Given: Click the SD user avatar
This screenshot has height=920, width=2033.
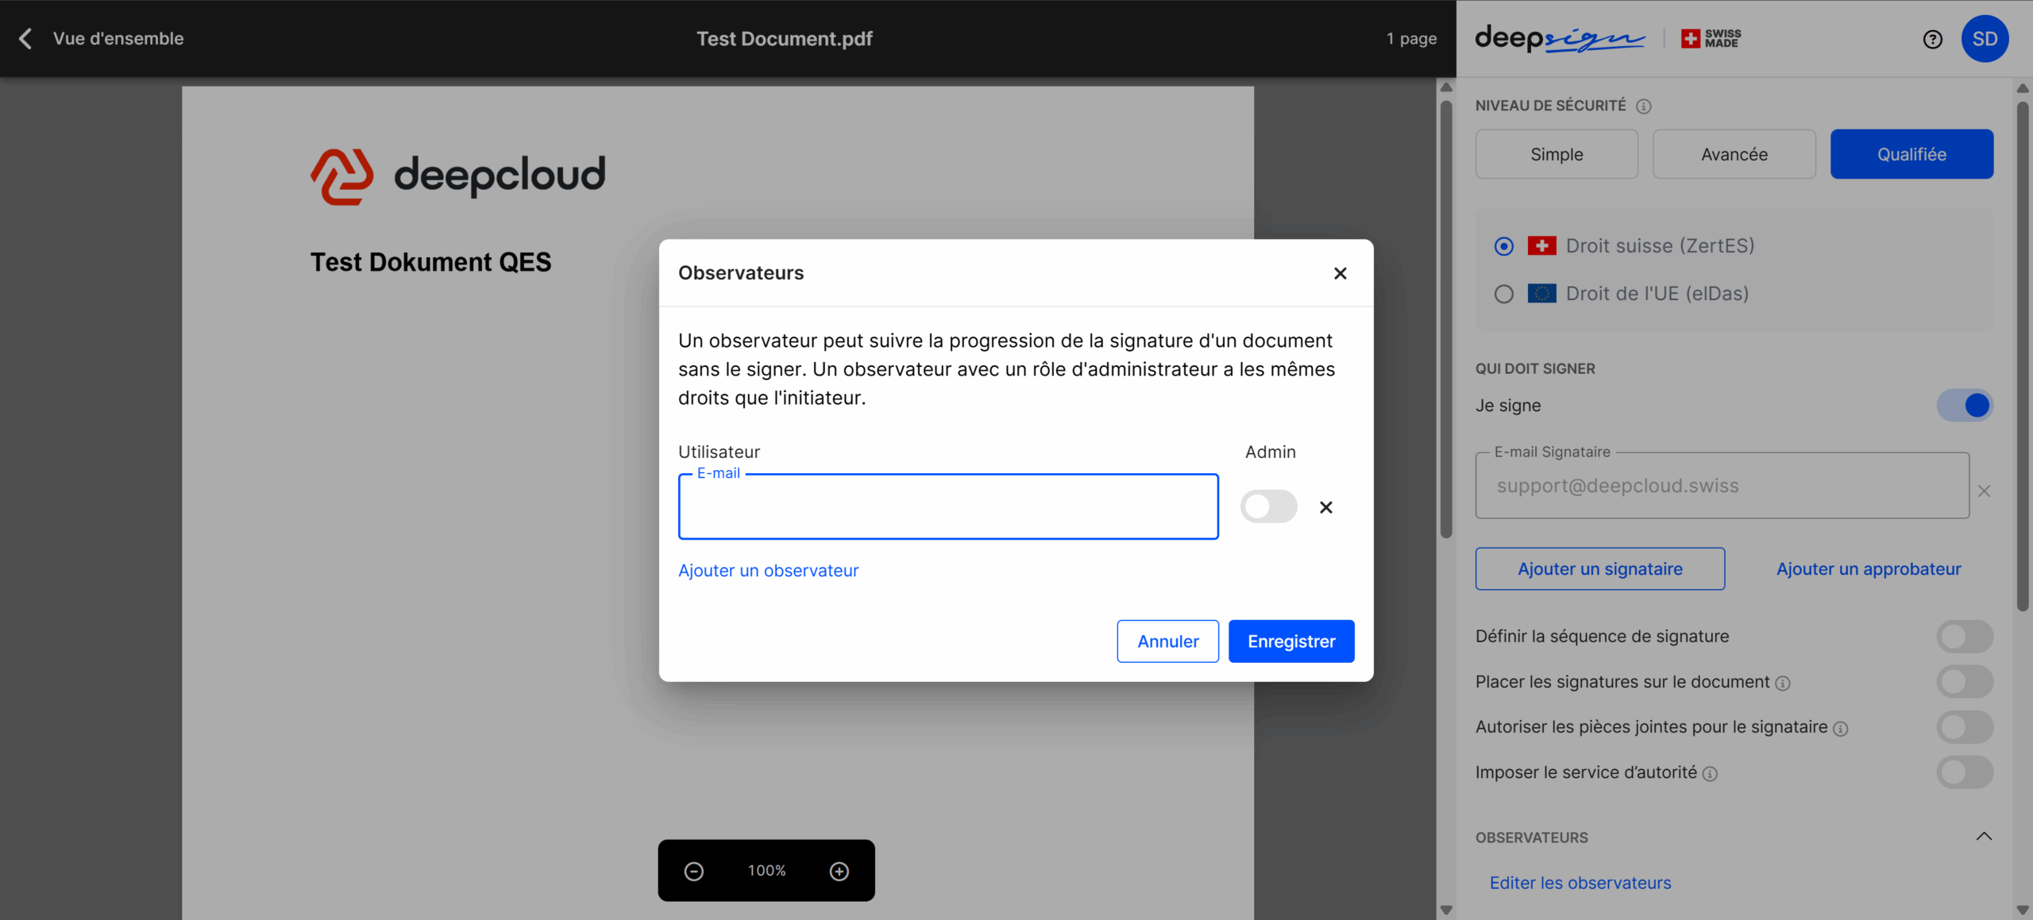Looking at the screenshot, I should click(1984, 39).
